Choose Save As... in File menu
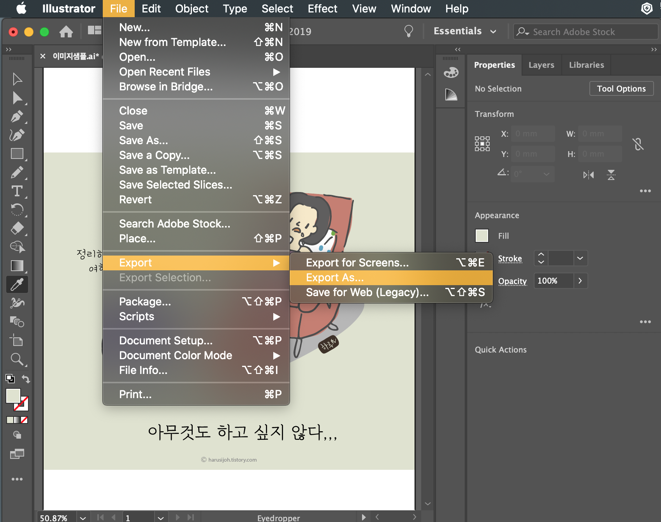The width and height of the screenshot is (661, 522). pyautogui.click(x=196, y=141)
